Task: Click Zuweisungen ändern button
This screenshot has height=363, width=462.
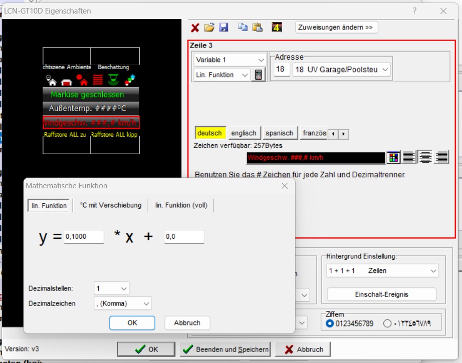Action: [336, 28]
